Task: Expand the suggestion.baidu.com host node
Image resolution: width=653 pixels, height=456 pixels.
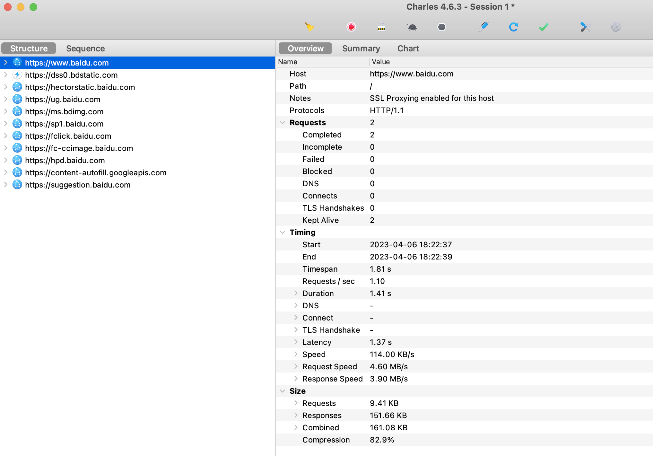Action: click(6, 185)
